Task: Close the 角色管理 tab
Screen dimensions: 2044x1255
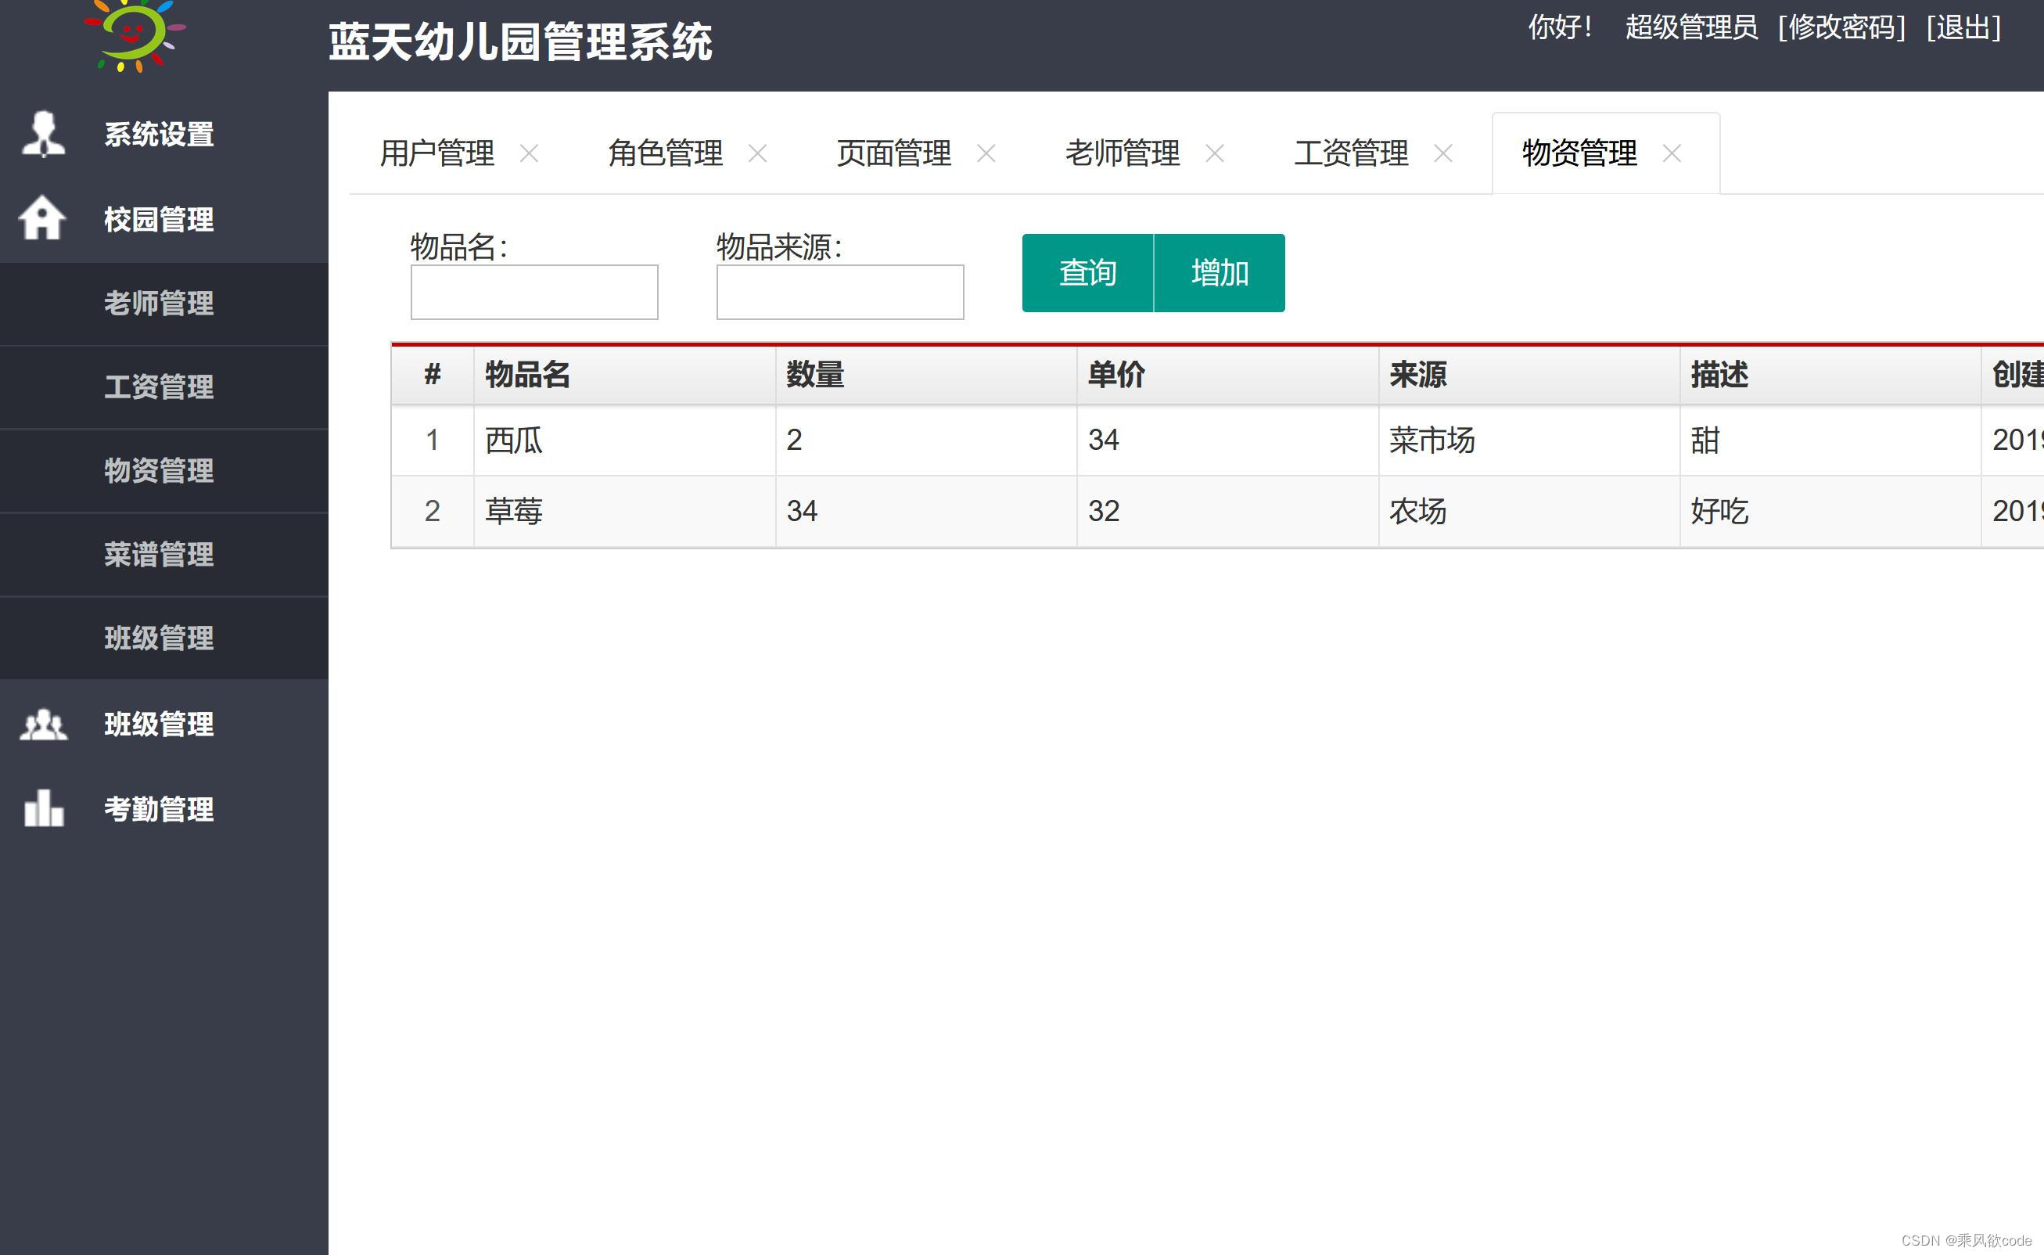Action: click(757, 153)
